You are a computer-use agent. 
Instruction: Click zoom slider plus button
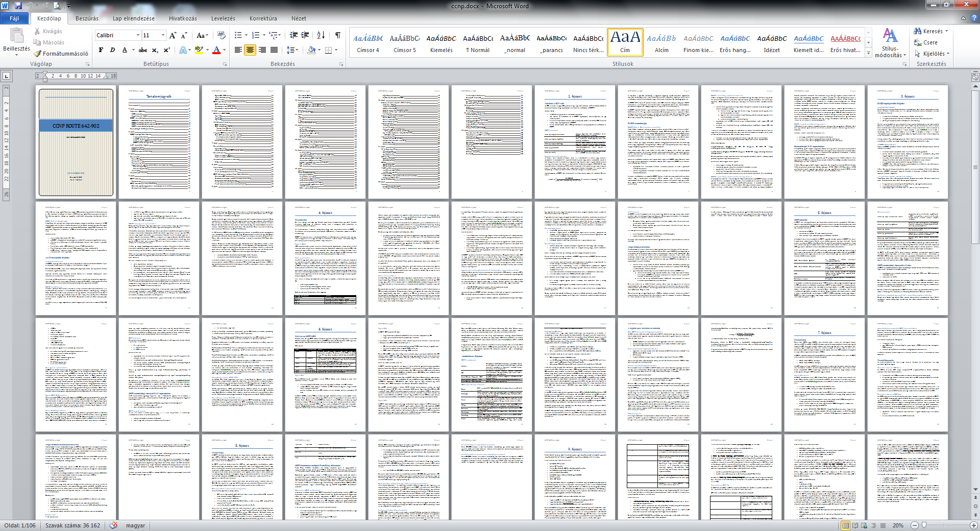[x=974, y=525]
